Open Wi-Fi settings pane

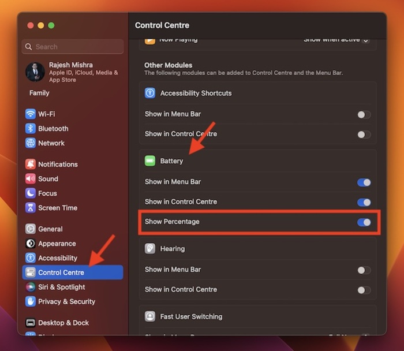coord(73,114)
